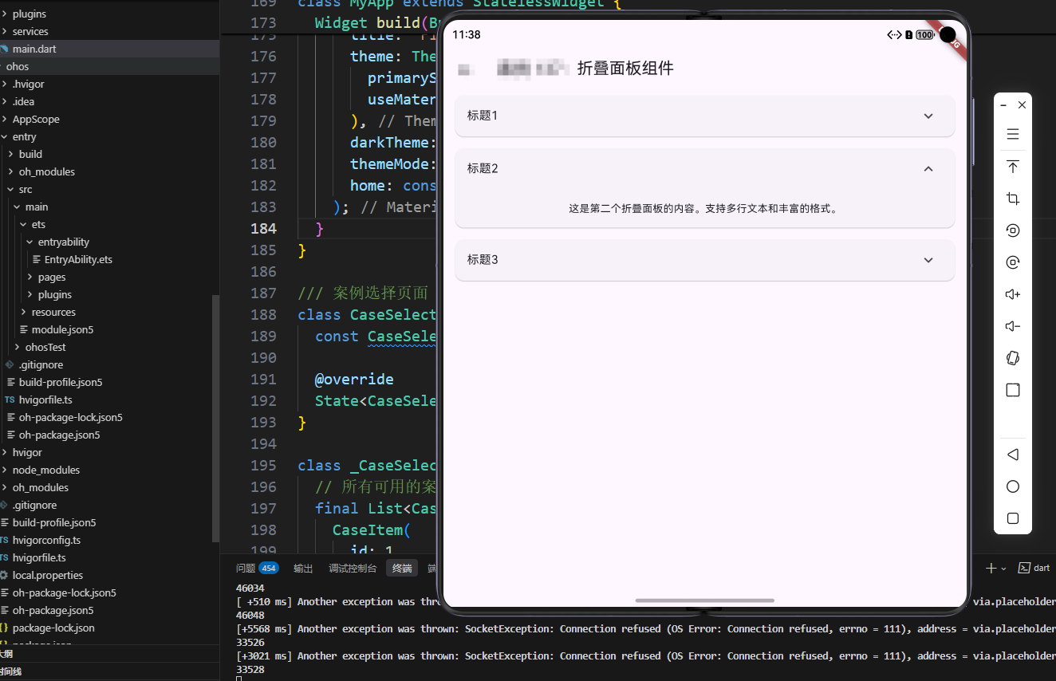Click the 11:38 clock in emulator
1056x681 pixels.
tap(467, 35)
